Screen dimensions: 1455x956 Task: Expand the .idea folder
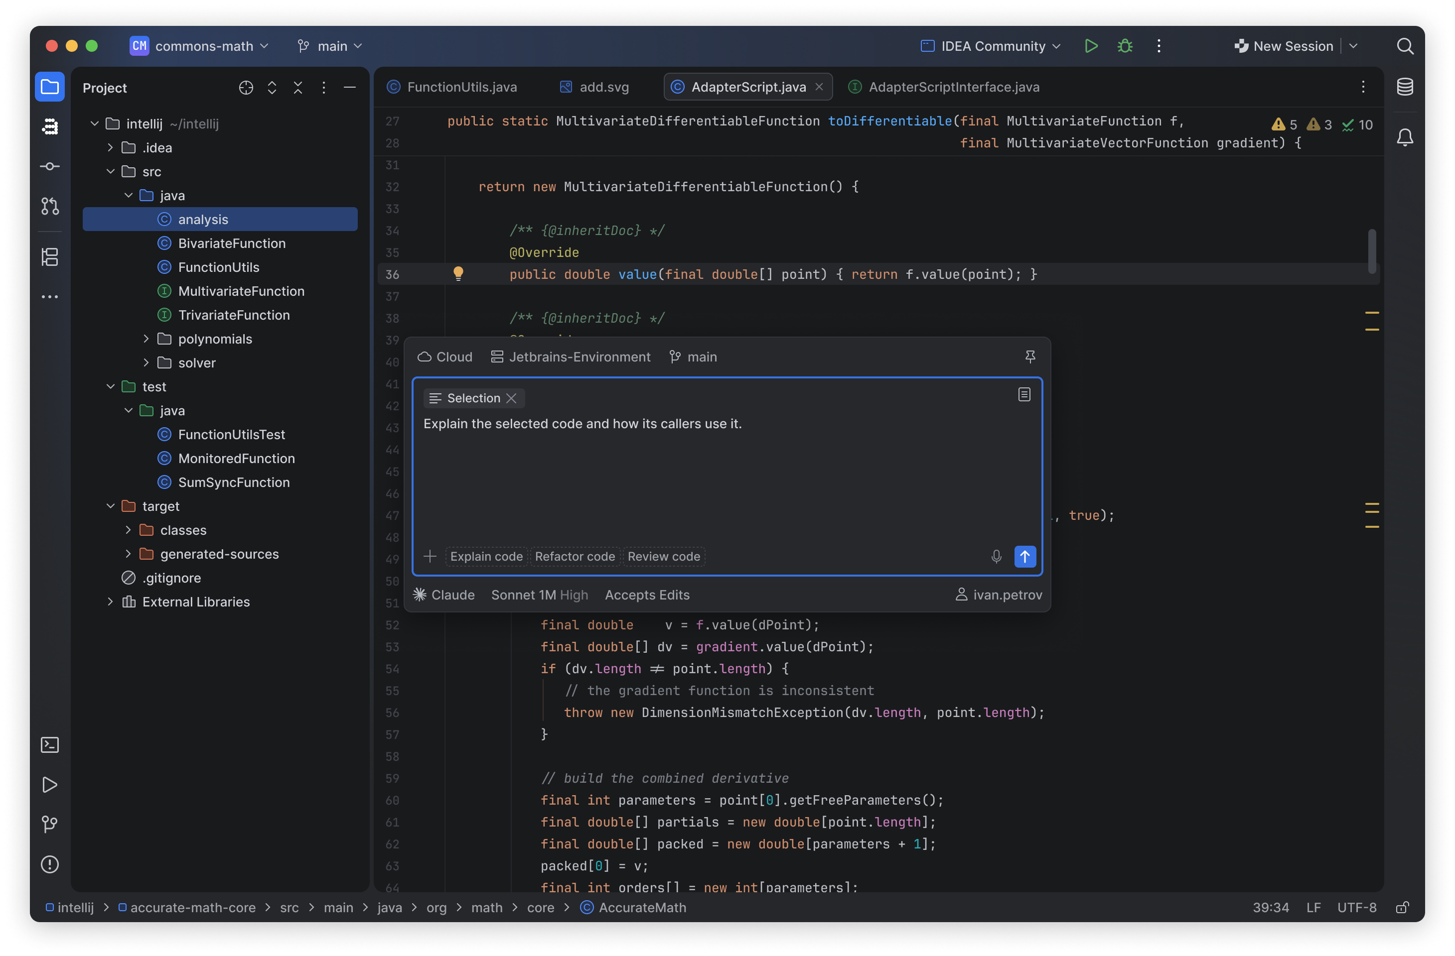pyautogui.click(x=110, y=148)
